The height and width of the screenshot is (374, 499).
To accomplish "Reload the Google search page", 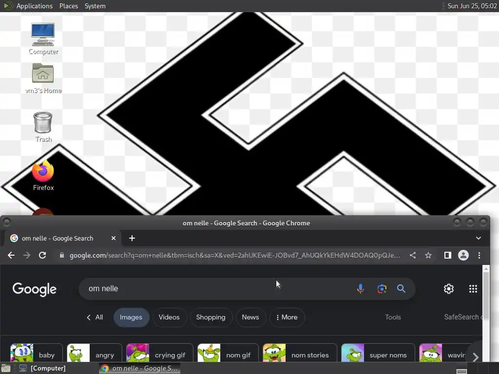I will coord(42,255).
